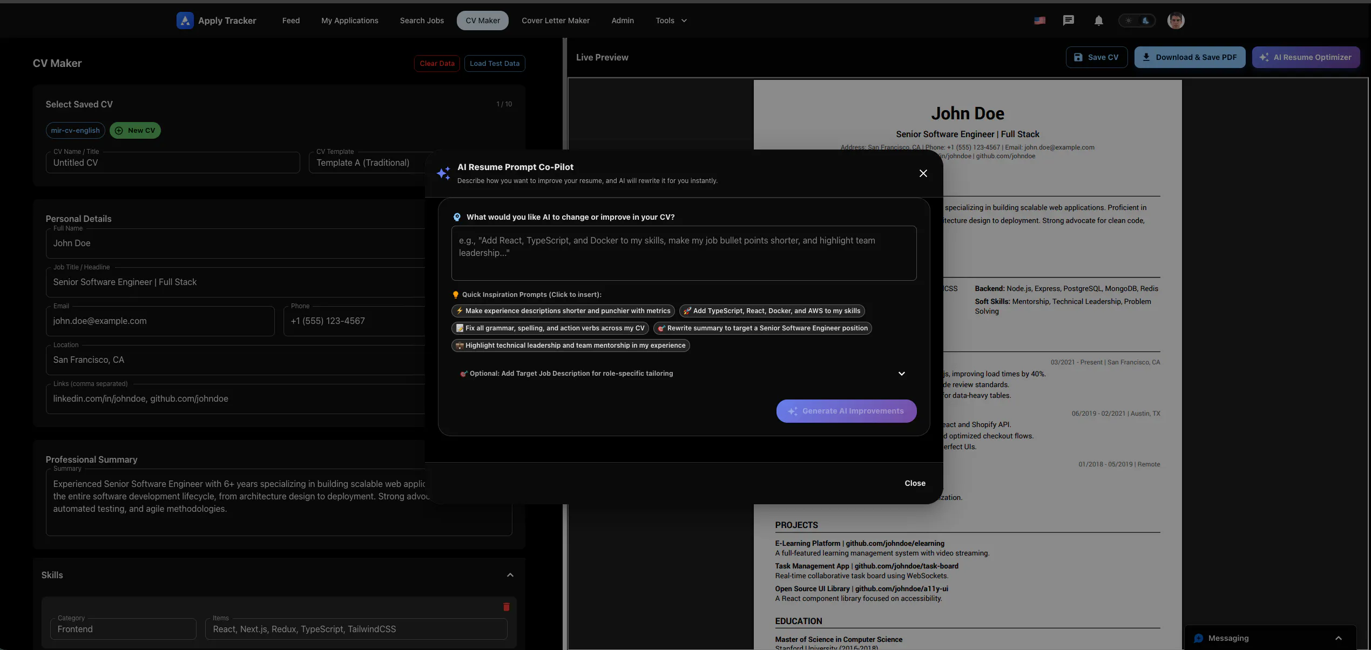Image resolution: width=1371 pixels, height=650 pixels.
Task: Open the chat messages icon
Action: click(1068, 21)
